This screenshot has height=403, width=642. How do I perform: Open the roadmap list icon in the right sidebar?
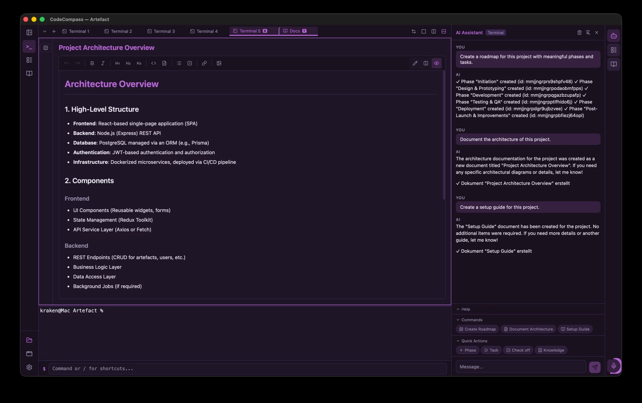click(x=614, y=50)
